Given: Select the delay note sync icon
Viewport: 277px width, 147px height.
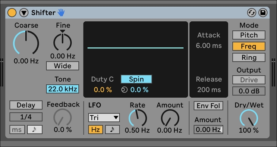Looking at the screenshot, I should 35,130.
